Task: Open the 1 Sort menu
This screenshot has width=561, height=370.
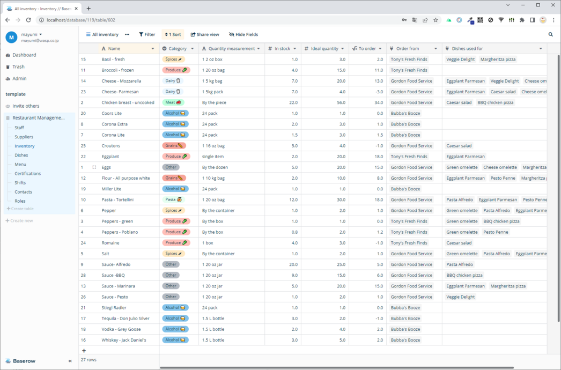Action: (x=173, y=34)
